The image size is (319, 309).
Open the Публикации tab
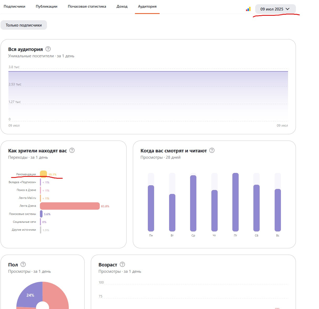(46, 6)
